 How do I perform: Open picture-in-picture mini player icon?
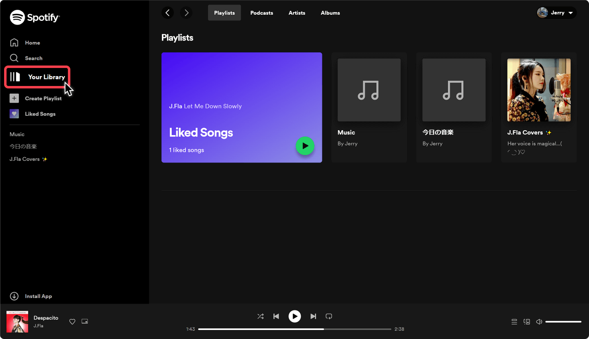click(x=85, y=321)
